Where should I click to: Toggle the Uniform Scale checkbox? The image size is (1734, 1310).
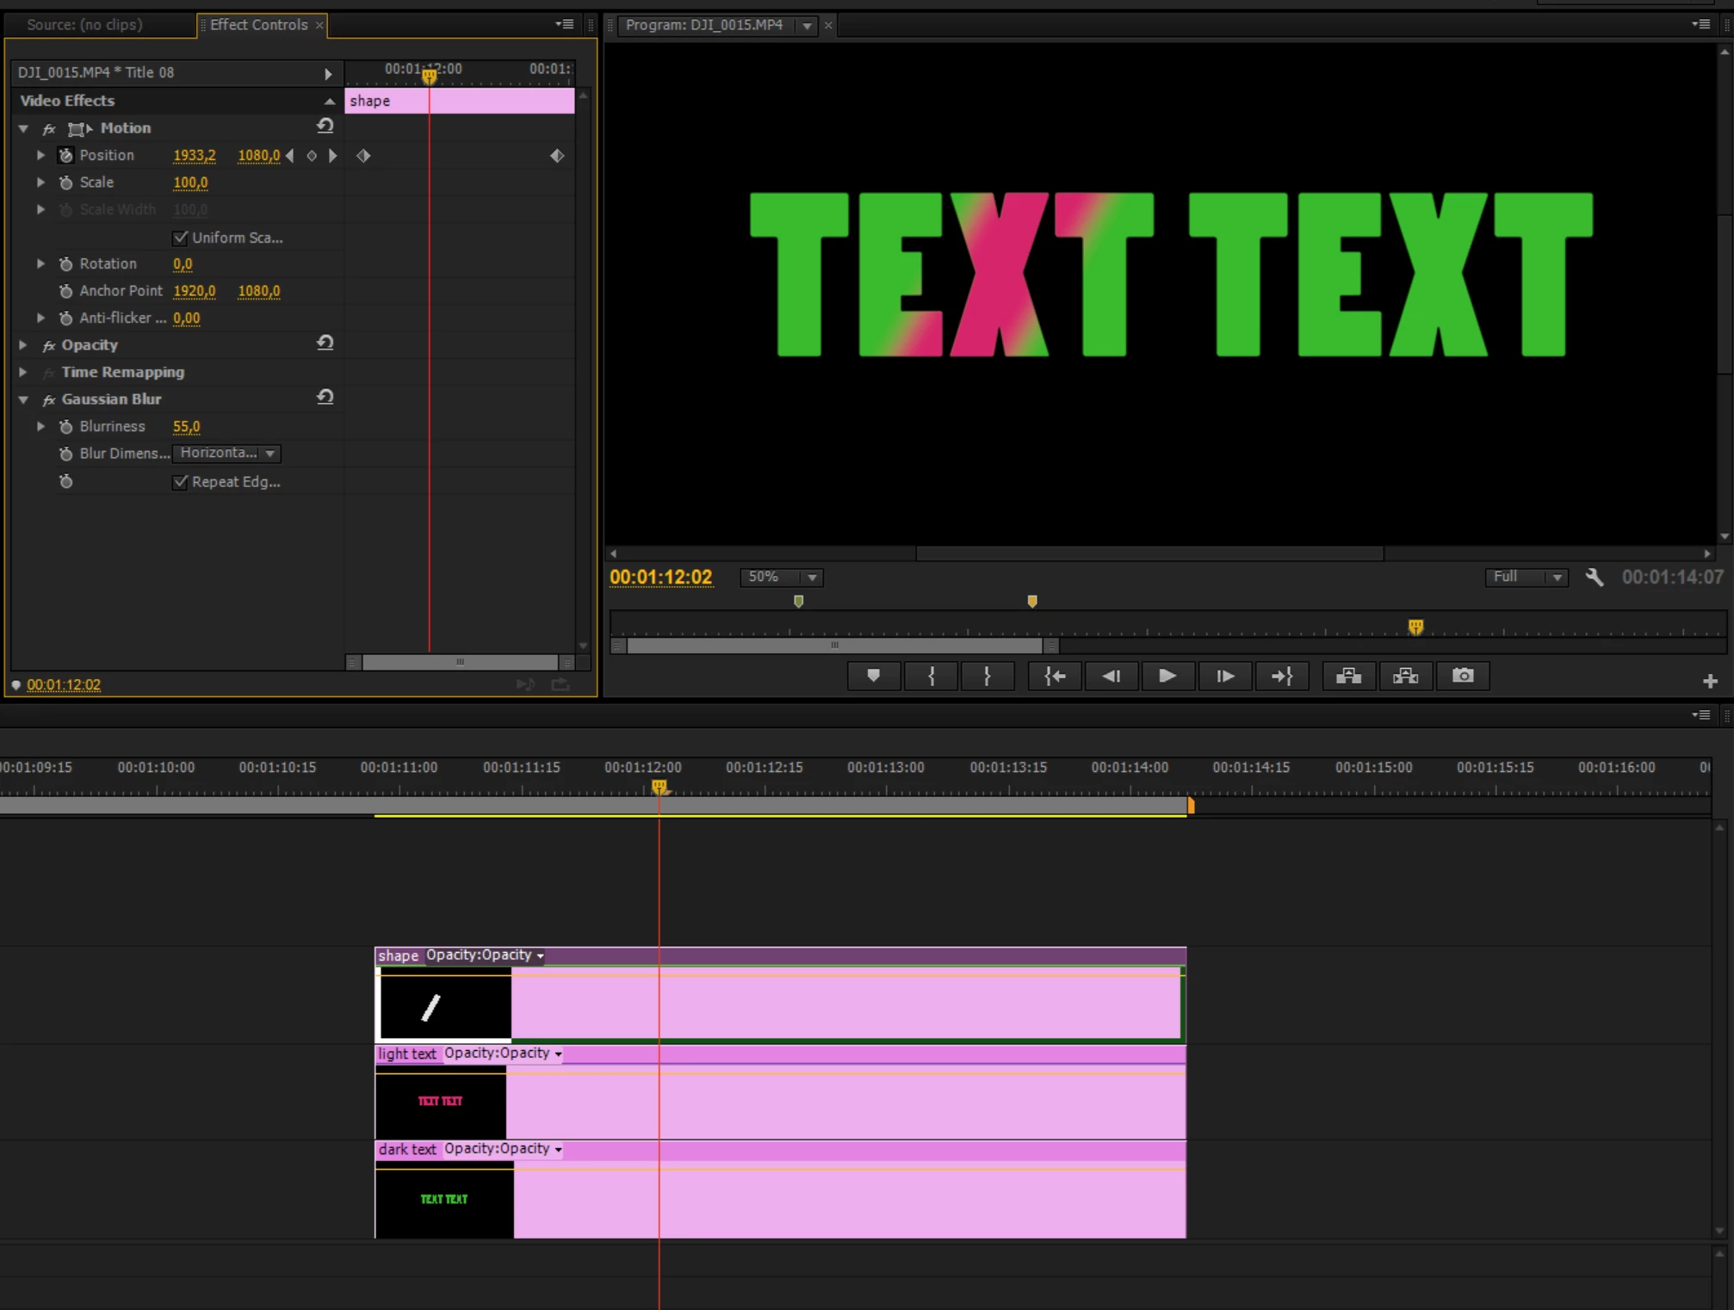[180, 238]
